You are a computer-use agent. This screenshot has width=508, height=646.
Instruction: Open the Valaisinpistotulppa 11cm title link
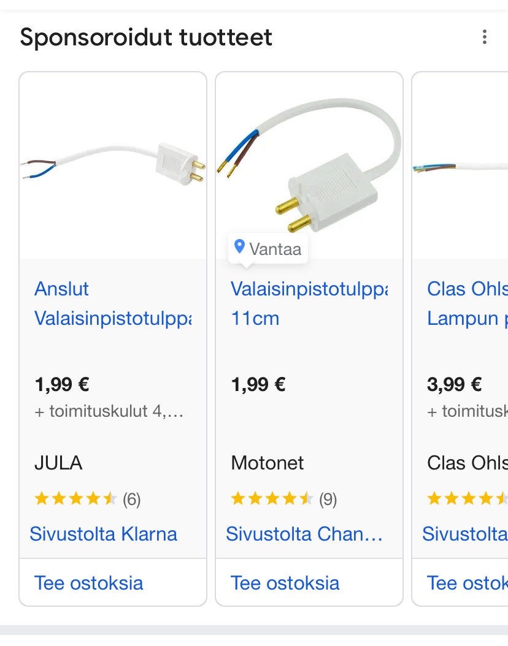[x=309, y=303]
